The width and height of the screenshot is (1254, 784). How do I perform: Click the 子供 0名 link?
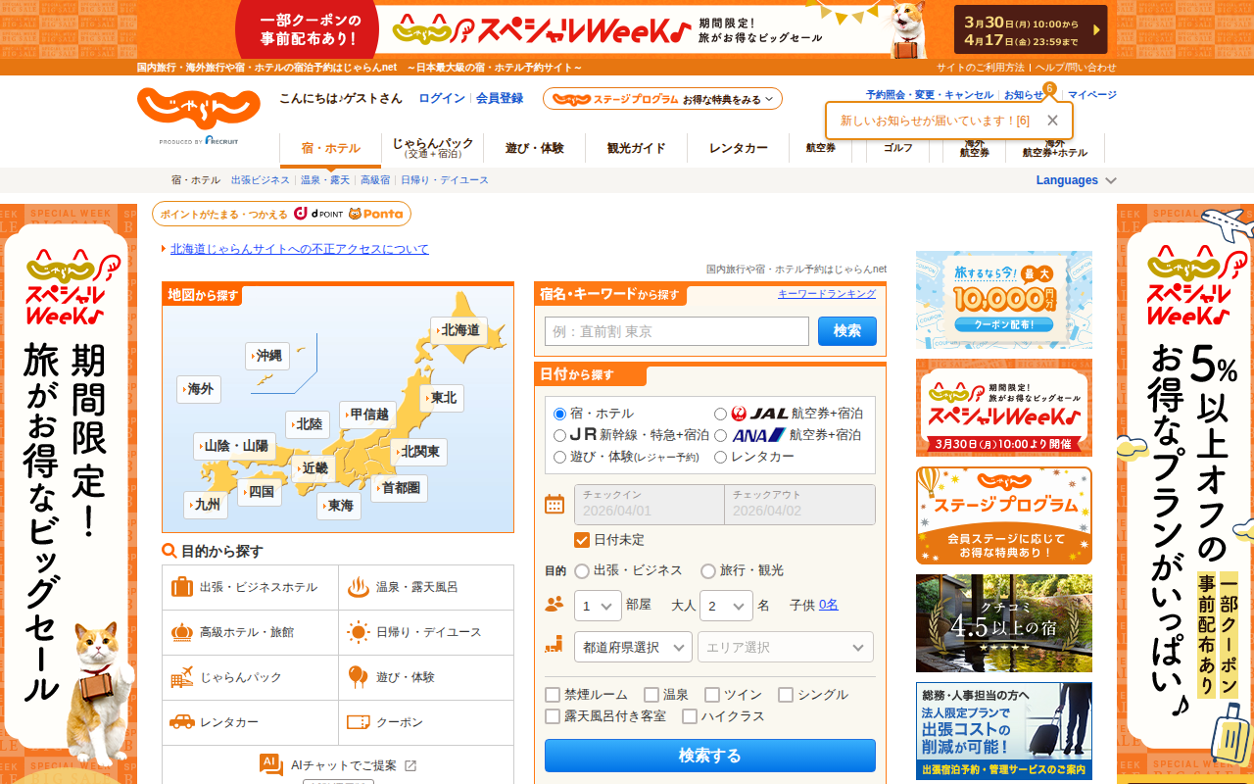pos(829,605)
